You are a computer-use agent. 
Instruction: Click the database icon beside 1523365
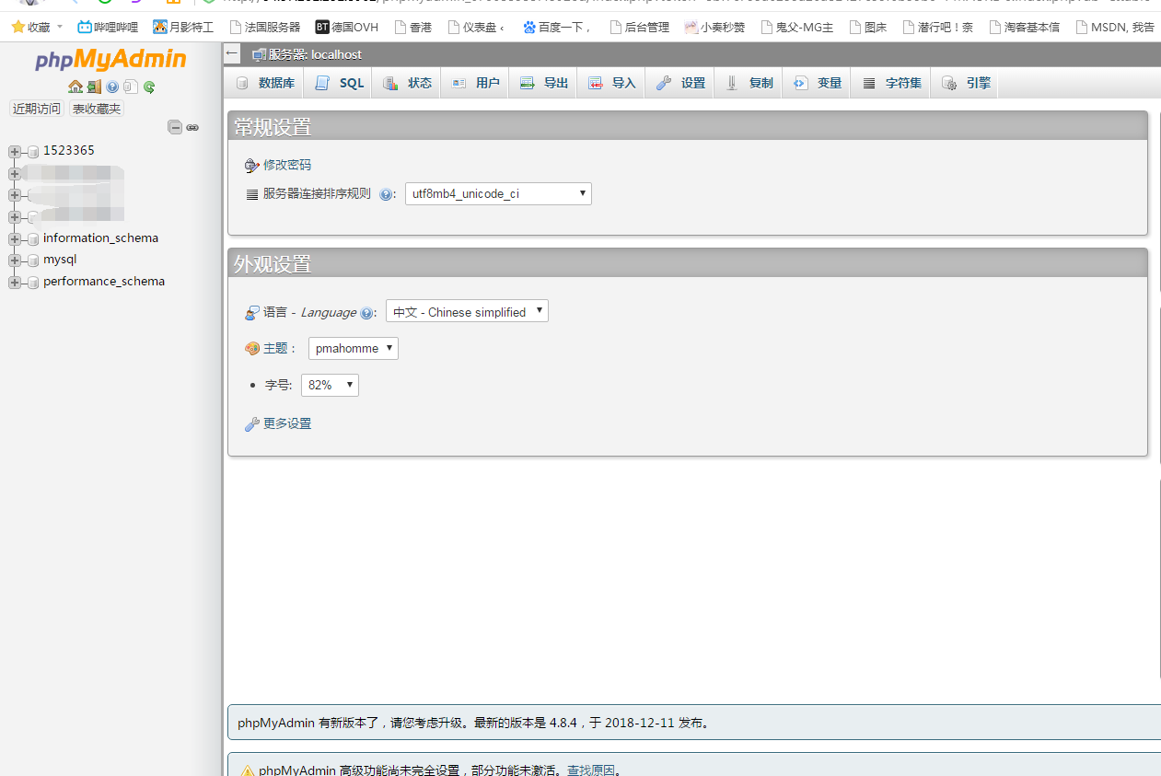tap(33, 151)
